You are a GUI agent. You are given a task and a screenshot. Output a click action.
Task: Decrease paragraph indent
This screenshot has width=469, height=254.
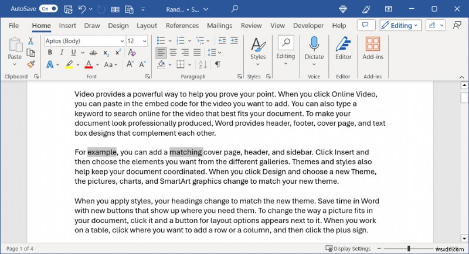point(222,40)
